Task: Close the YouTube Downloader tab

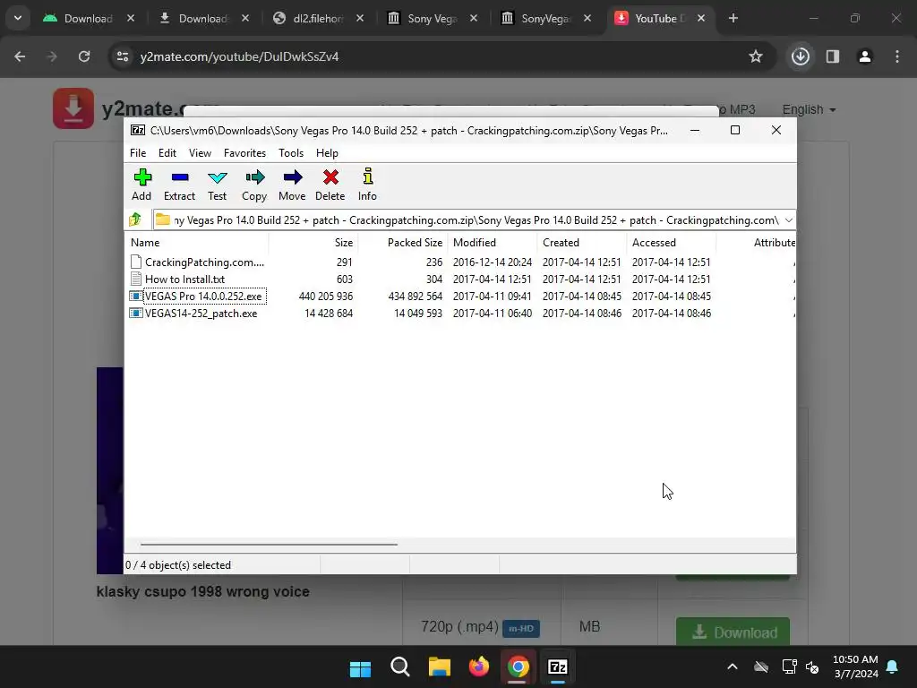Action: click(701, 18)
